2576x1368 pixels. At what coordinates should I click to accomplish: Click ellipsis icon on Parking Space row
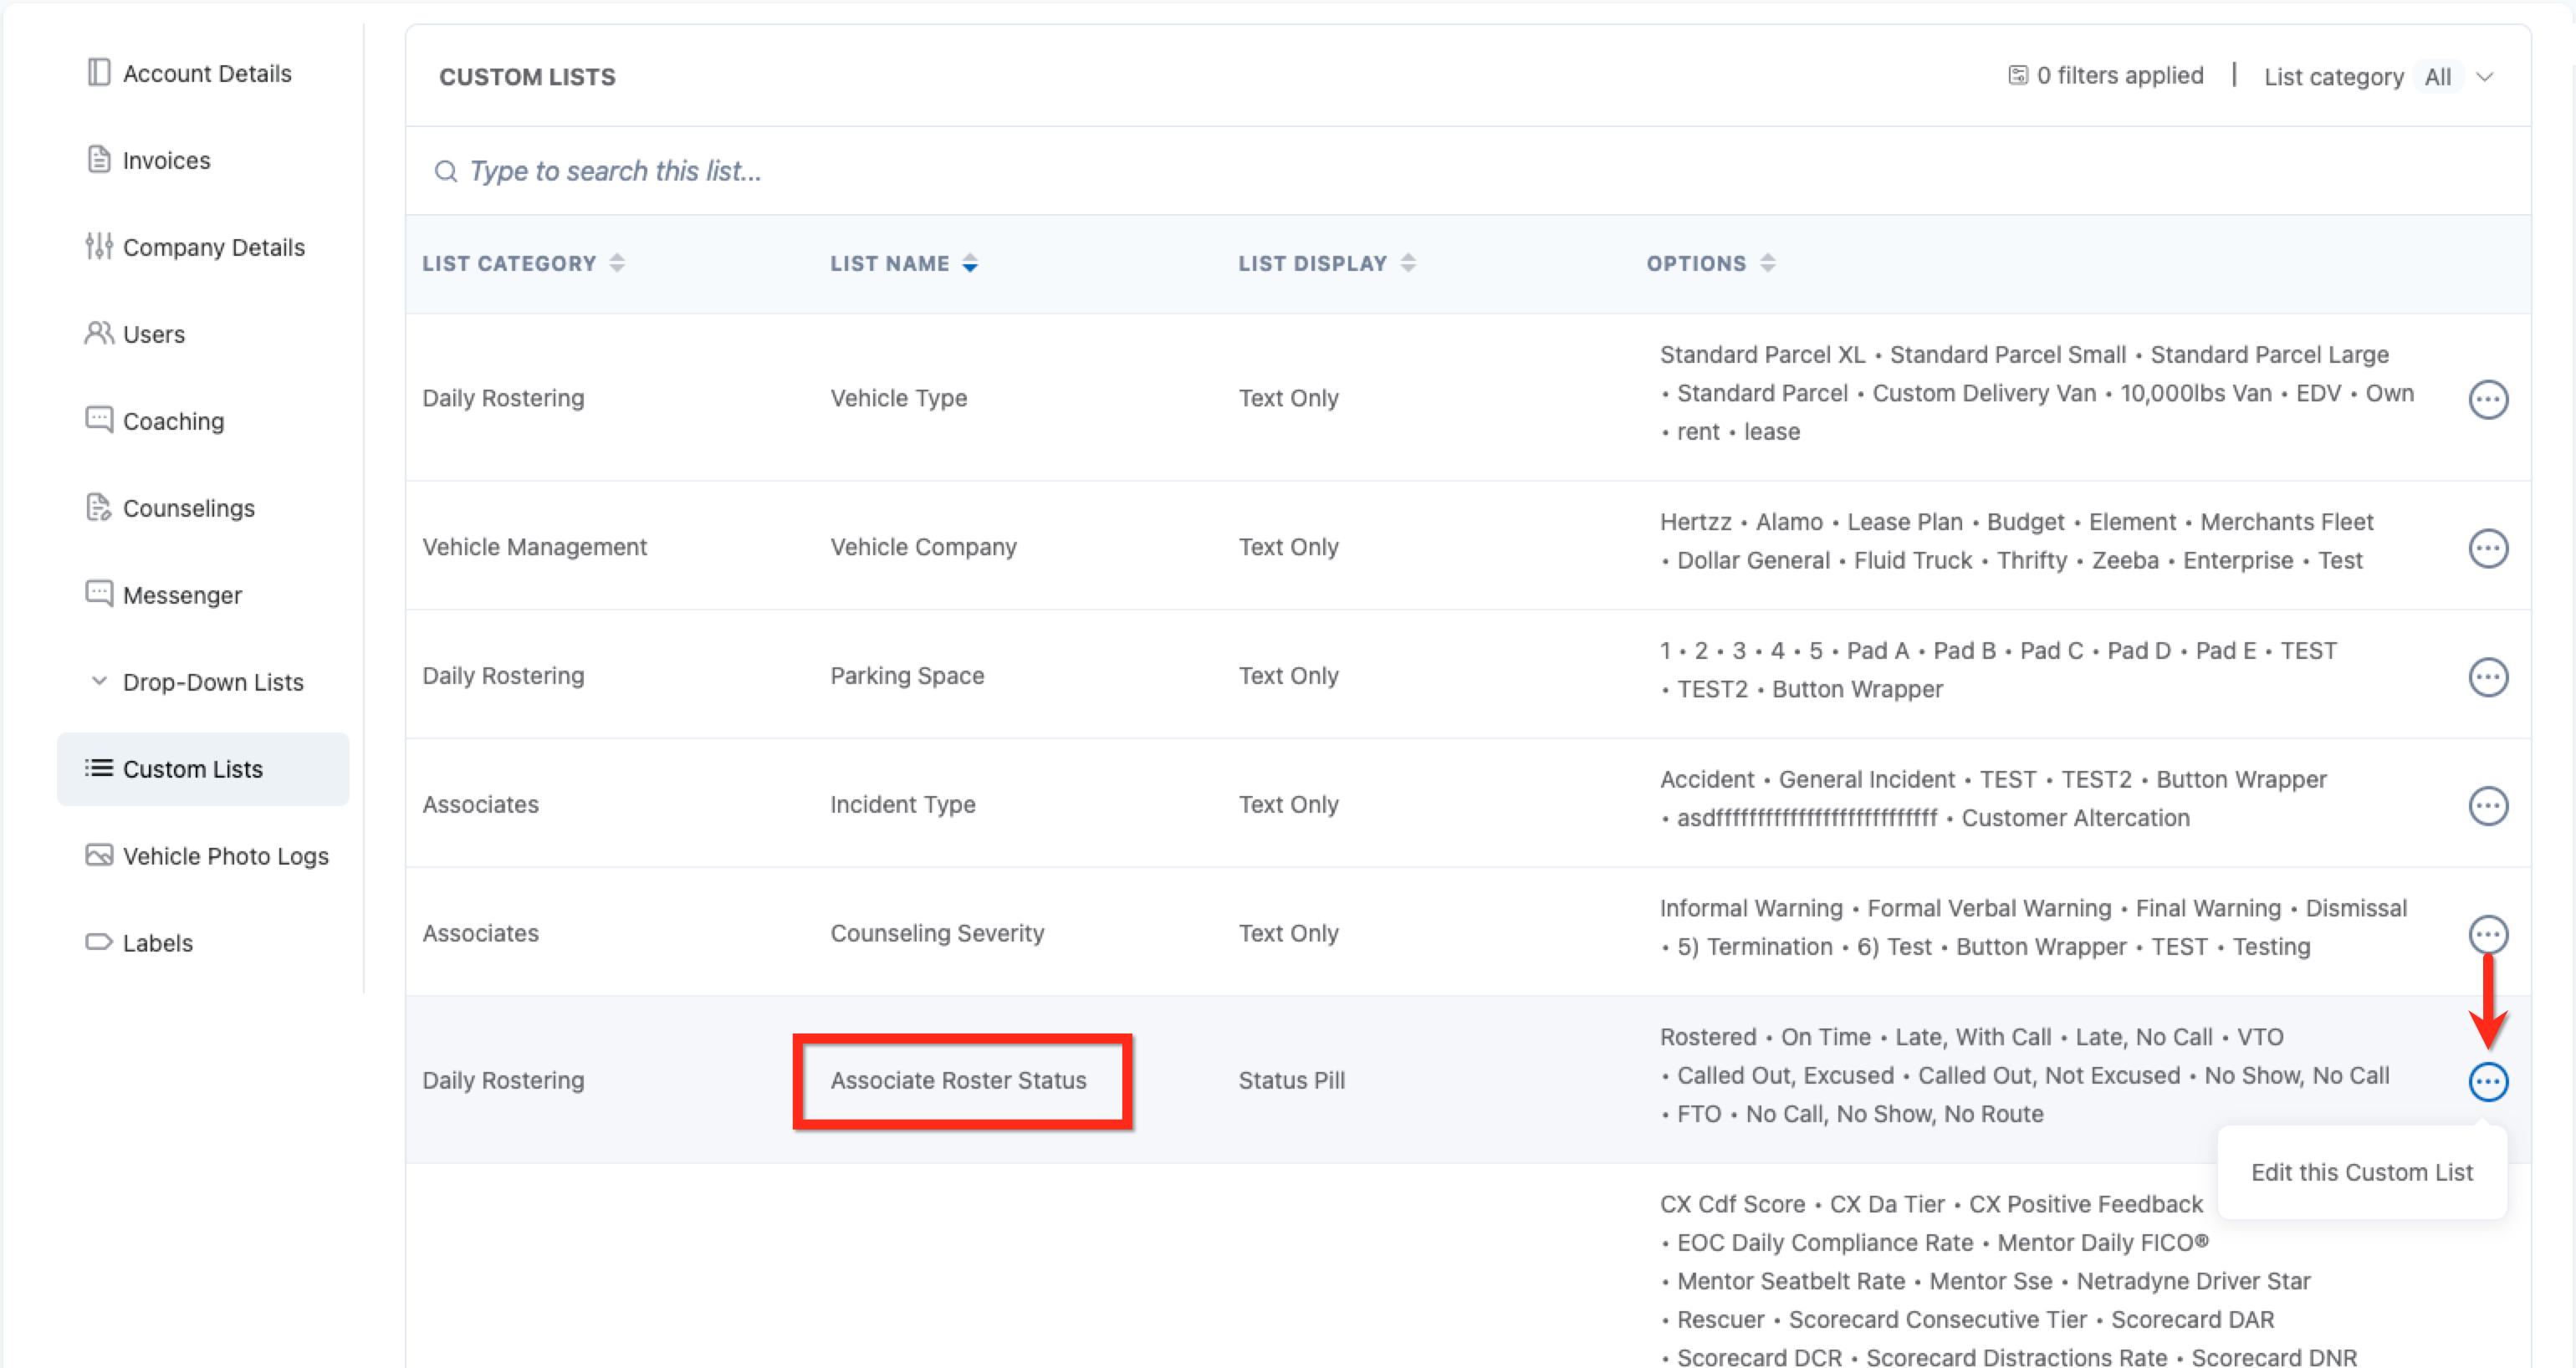(2487, 677)
